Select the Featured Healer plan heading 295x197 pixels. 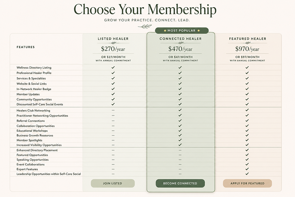click(247, 39)
